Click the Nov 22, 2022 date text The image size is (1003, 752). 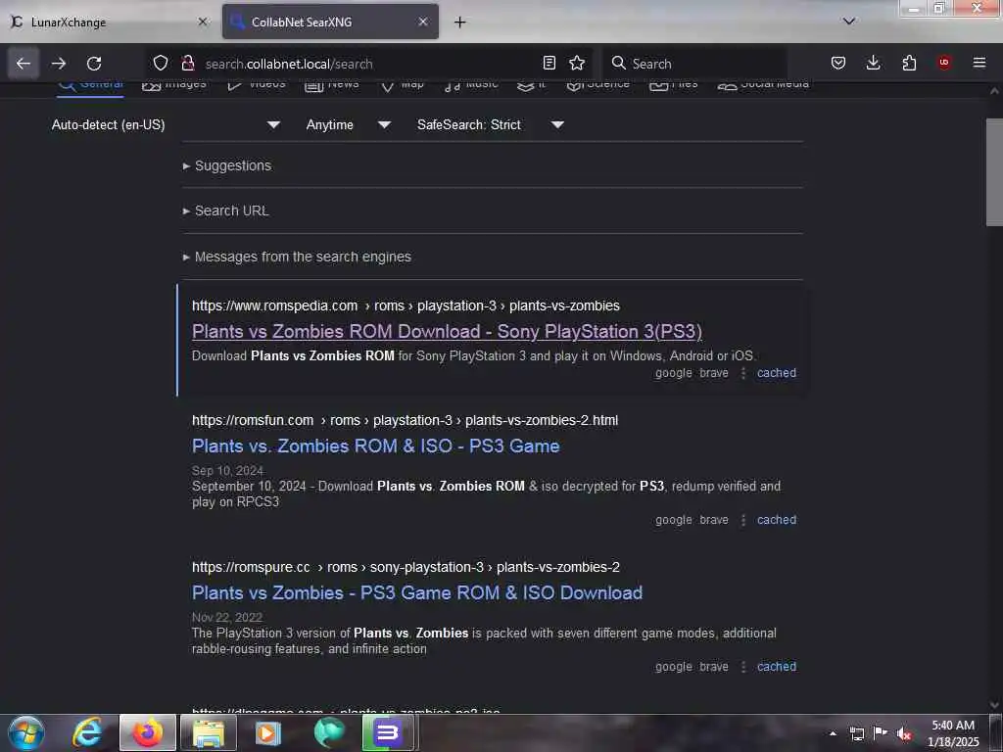coord(227,617)
